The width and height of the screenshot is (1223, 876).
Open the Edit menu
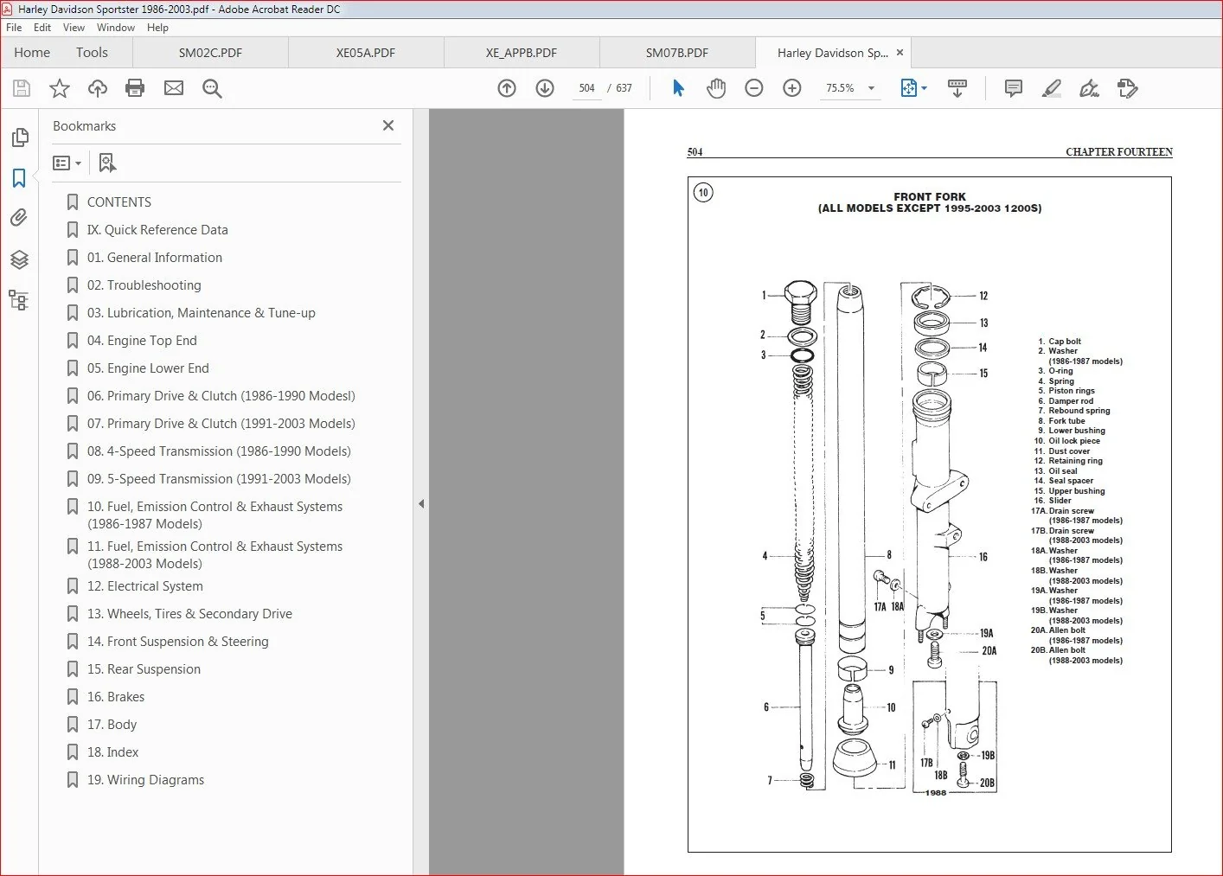(42, 28)
